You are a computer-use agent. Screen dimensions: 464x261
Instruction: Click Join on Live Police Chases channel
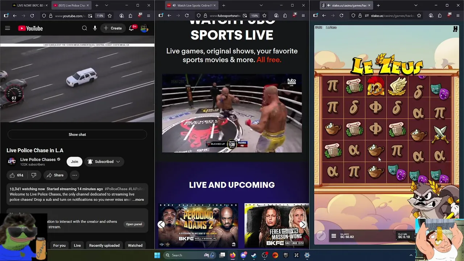click(74, 162)
